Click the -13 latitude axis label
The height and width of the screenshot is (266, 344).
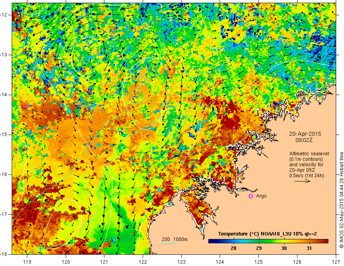(x=4, y=55)
